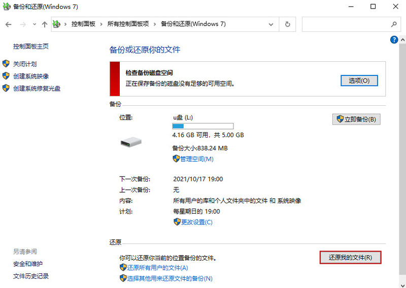Click the location label u盘 (L:)

183,117
